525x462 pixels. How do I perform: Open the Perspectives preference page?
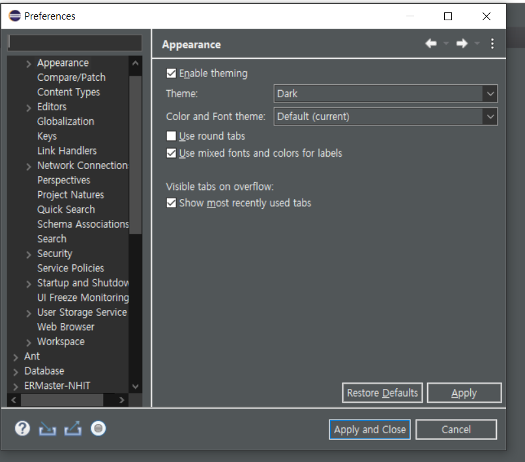[x=64, y=180]
